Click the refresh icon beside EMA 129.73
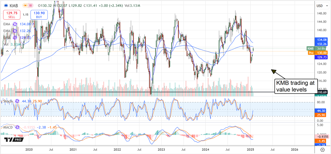 pos(15,37)
